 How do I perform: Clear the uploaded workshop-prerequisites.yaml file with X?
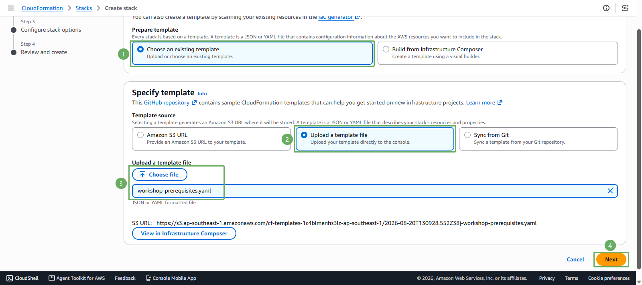click(610, 191)
